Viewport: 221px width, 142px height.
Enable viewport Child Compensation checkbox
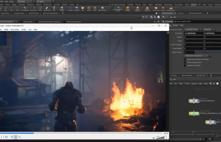tap(65, 22)
